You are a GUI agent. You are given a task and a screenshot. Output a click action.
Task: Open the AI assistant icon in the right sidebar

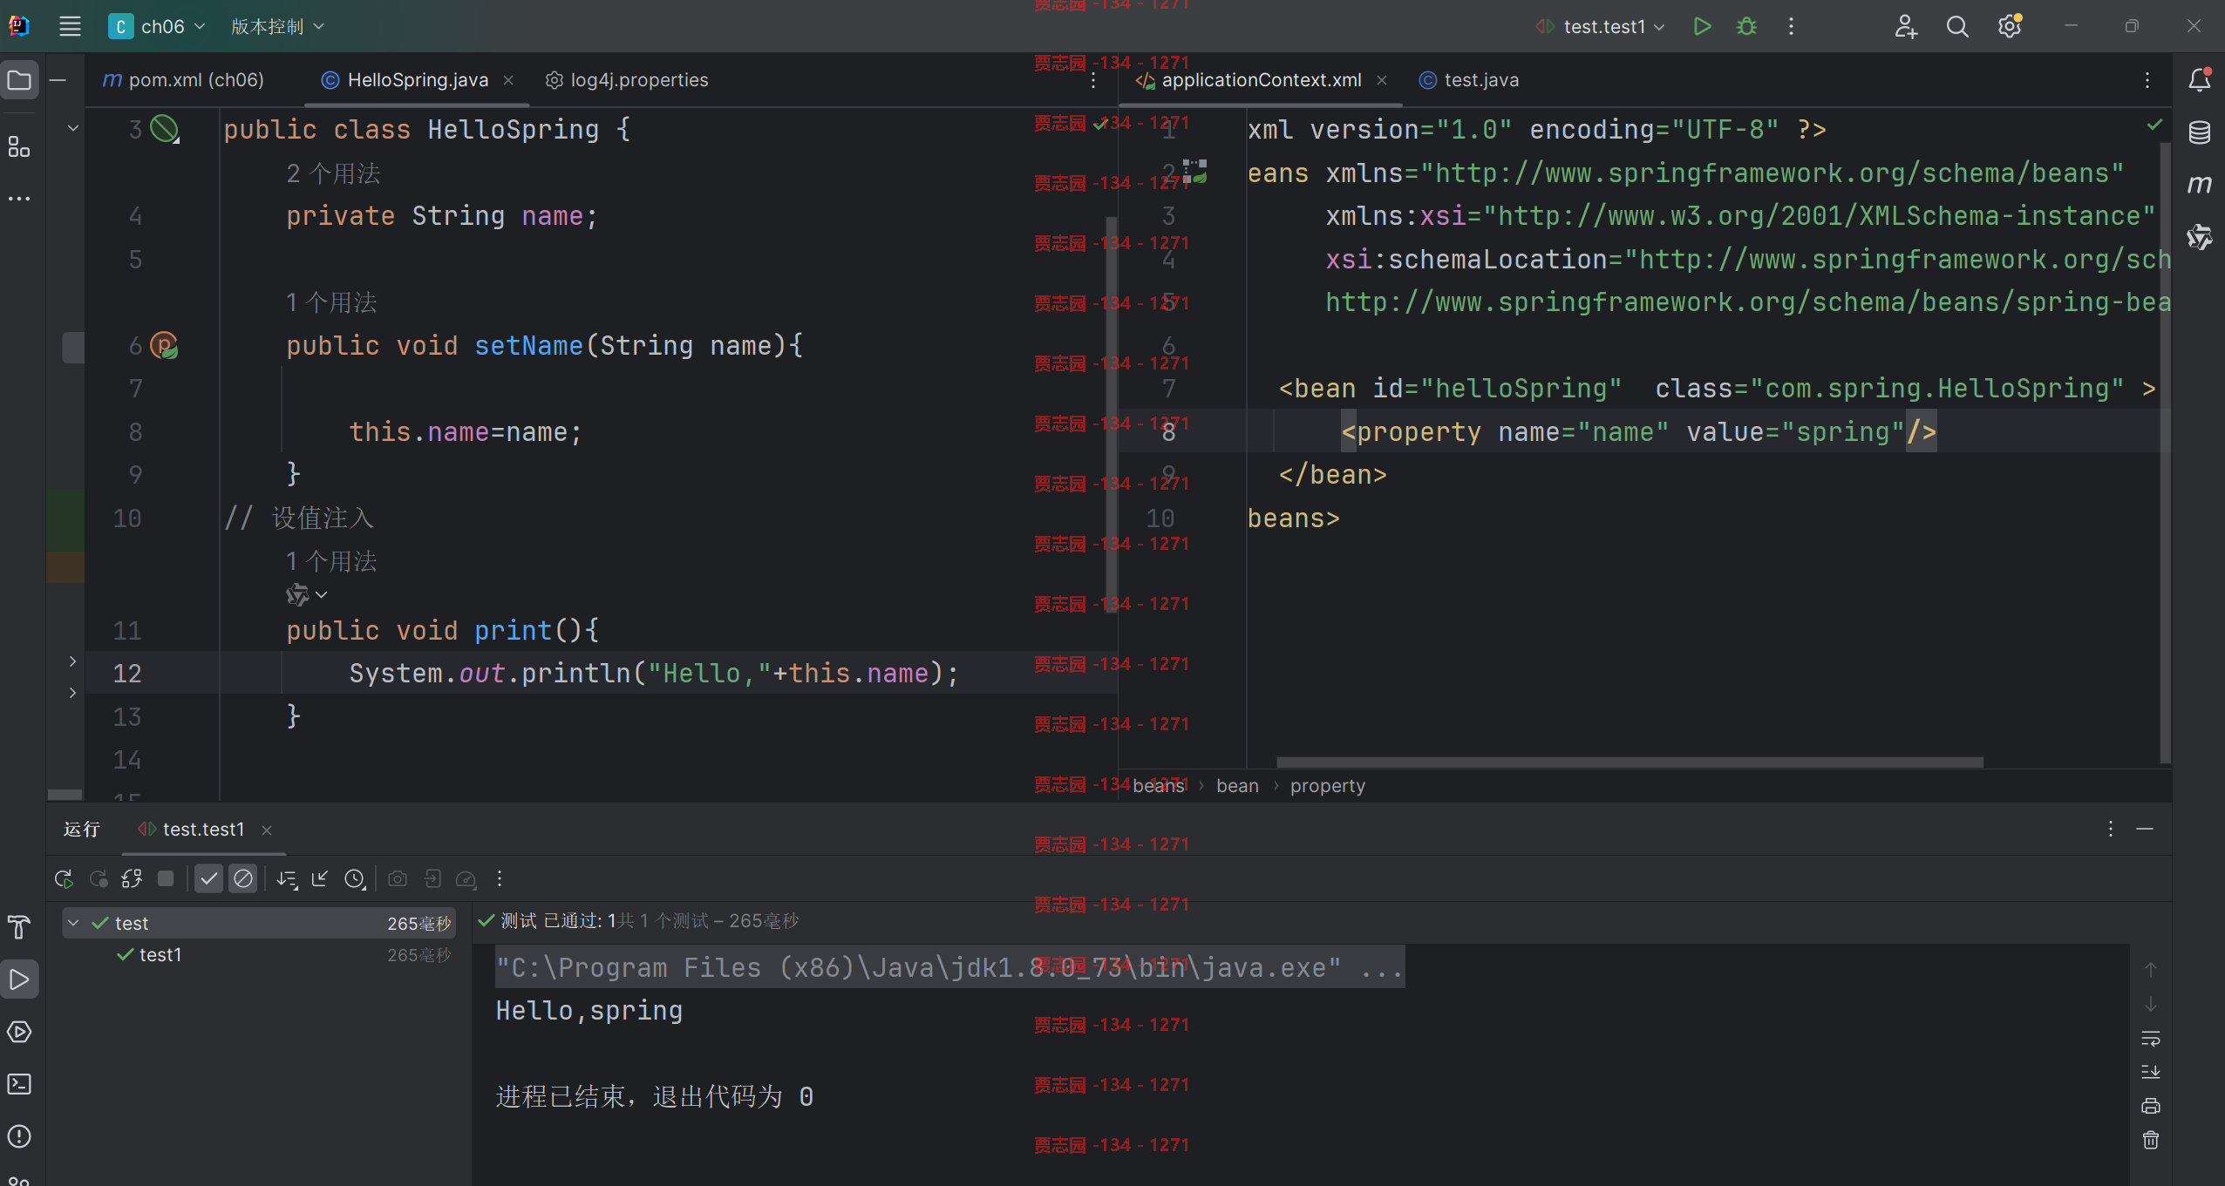2200,236
